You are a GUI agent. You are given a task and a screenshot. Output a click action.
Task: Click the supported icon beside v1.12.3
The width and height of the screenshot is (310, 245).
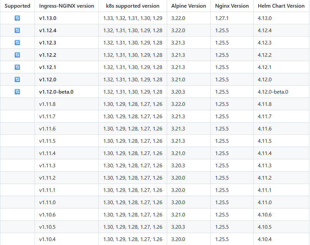[17, 43]
